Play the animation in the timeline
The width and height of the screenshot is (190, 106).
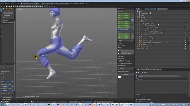pyautogui.click(x=76, y=102)
